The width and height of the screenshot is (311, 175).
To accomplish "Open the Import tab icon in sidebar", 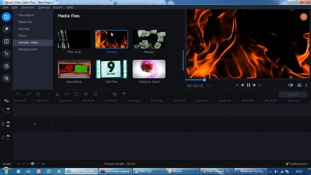I will [6, 17].
